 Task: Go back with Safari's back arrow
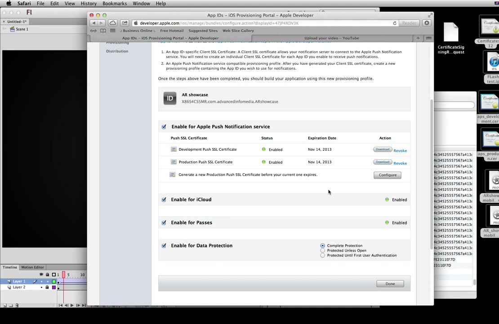(x=94, y=23)
